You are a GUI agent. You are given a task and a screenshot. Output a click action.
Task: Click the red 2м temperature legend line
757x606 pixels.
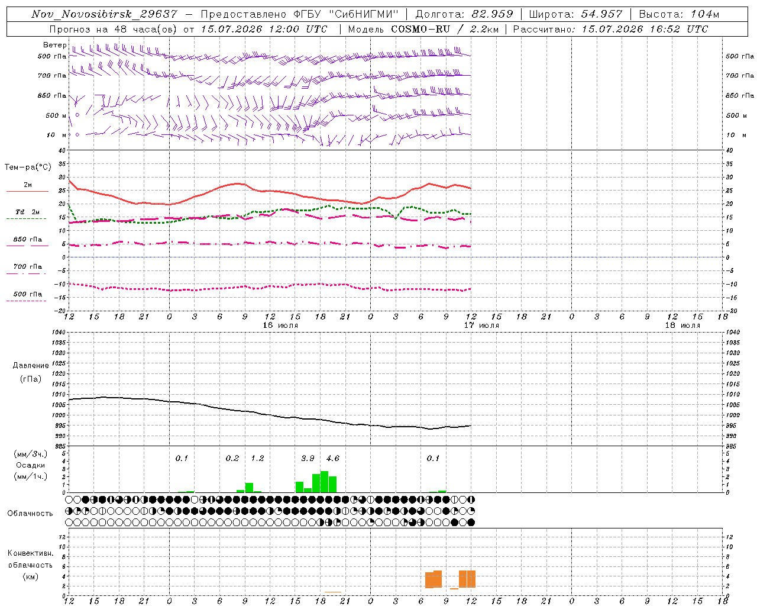(27, 191)
